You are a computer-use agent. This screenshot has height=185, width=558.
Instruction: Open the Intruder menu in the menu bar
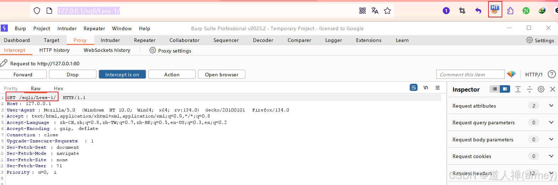tap(67, 28)
